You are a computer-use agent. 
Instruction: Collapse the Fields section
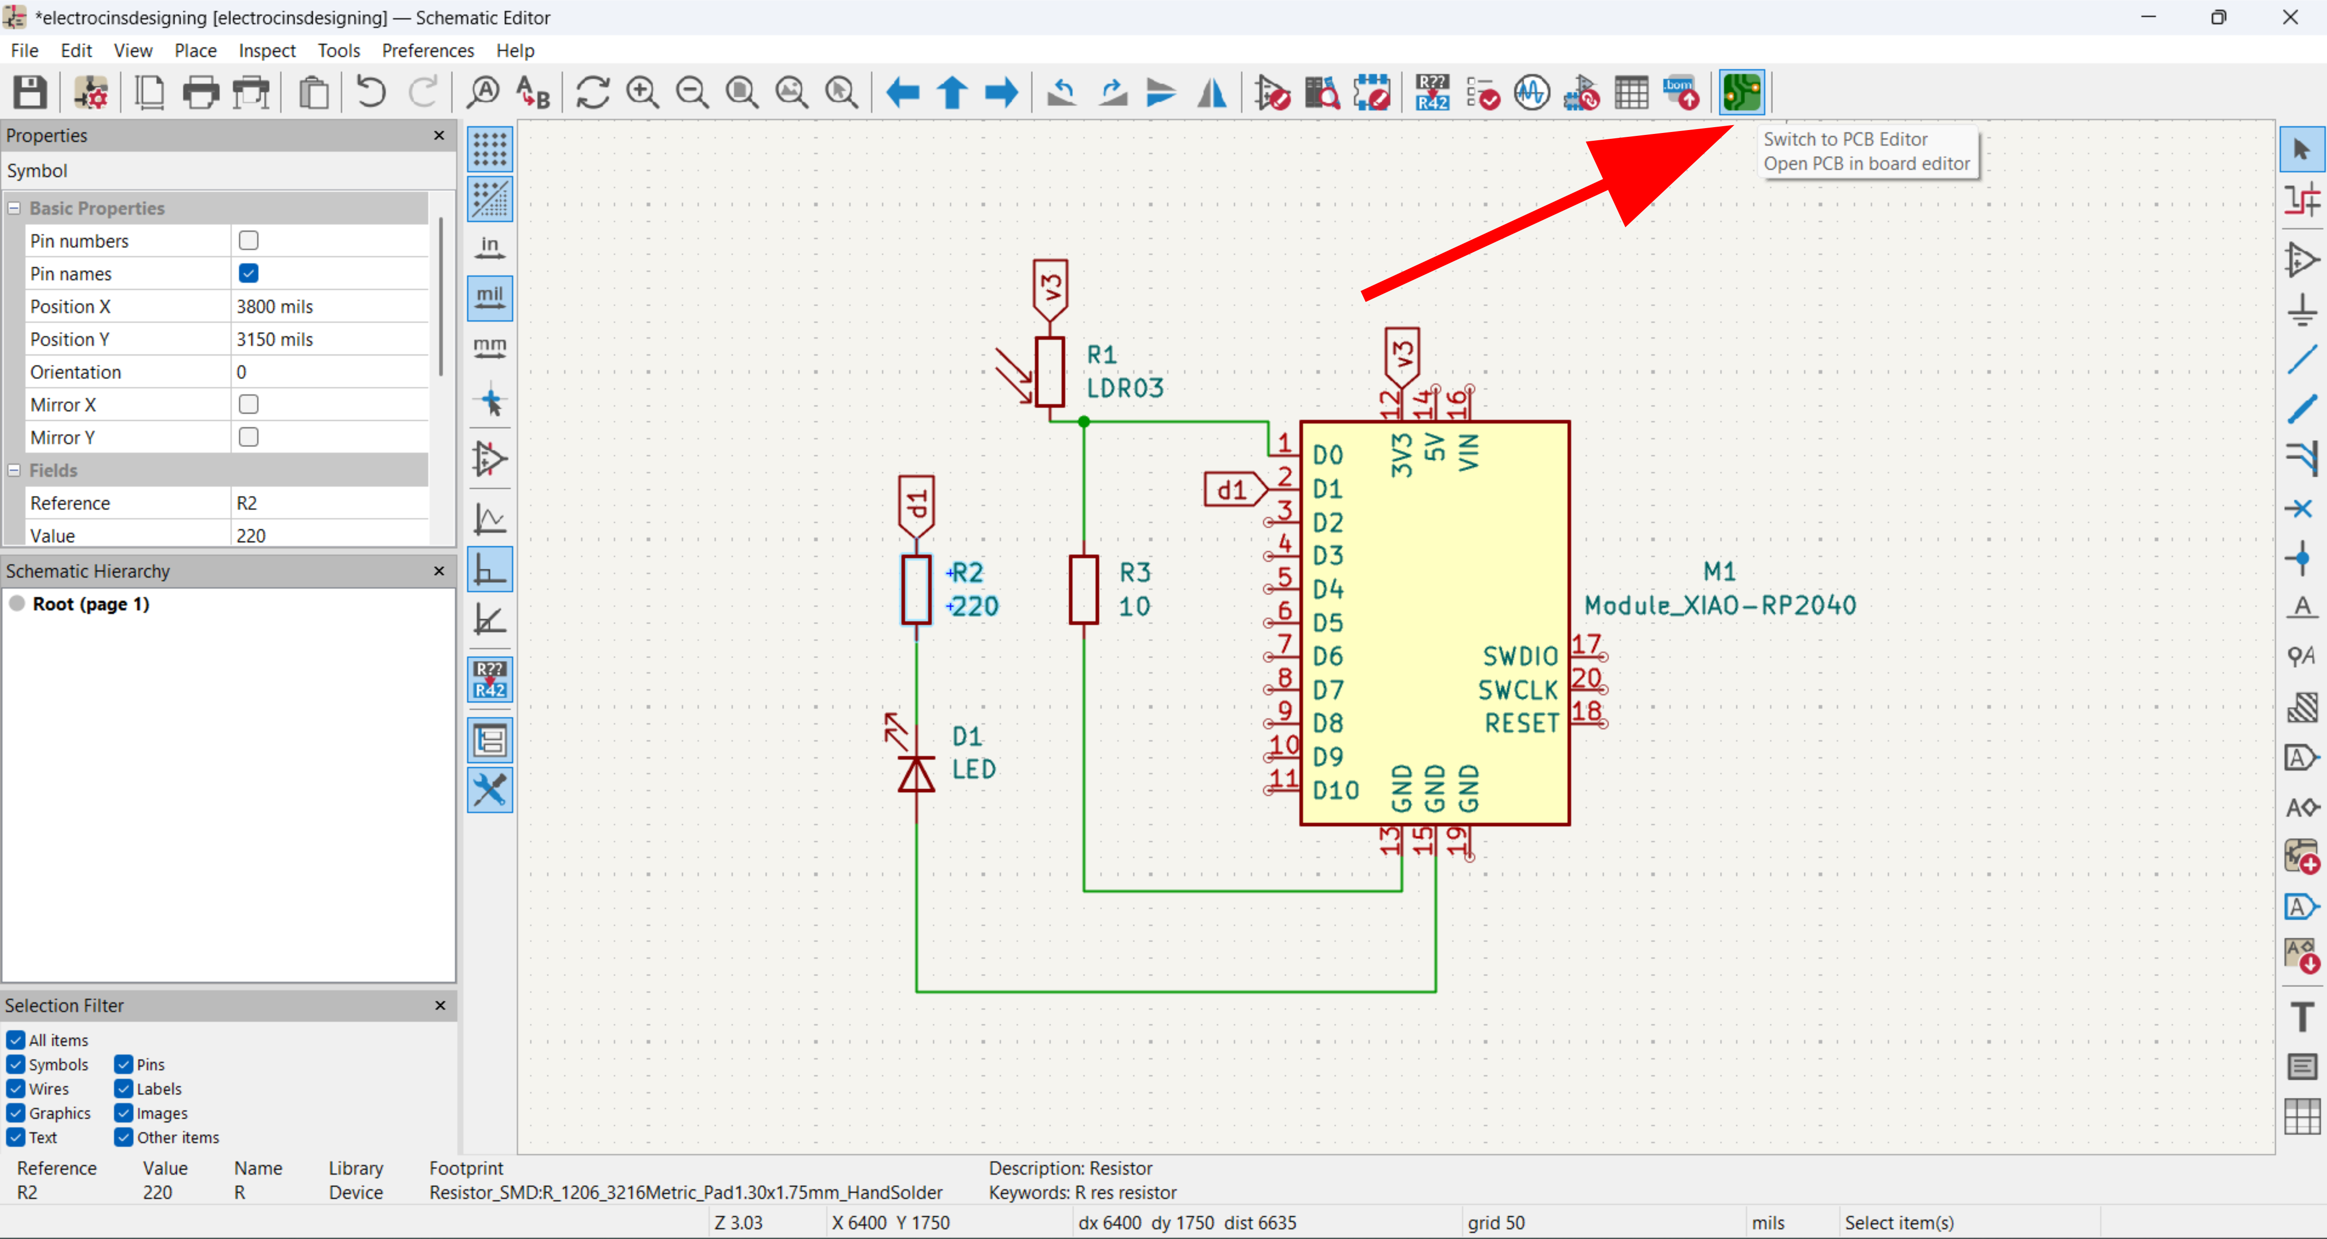15,470
